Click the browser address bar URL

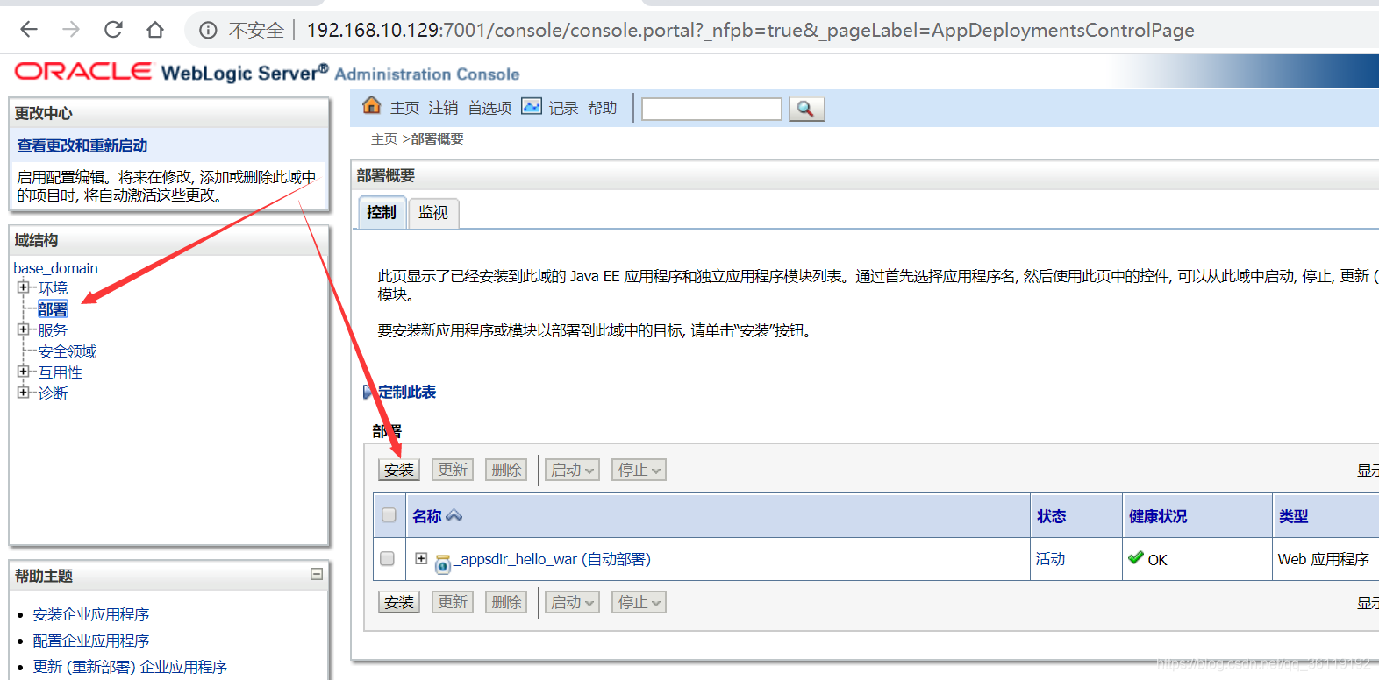(750, 31)
